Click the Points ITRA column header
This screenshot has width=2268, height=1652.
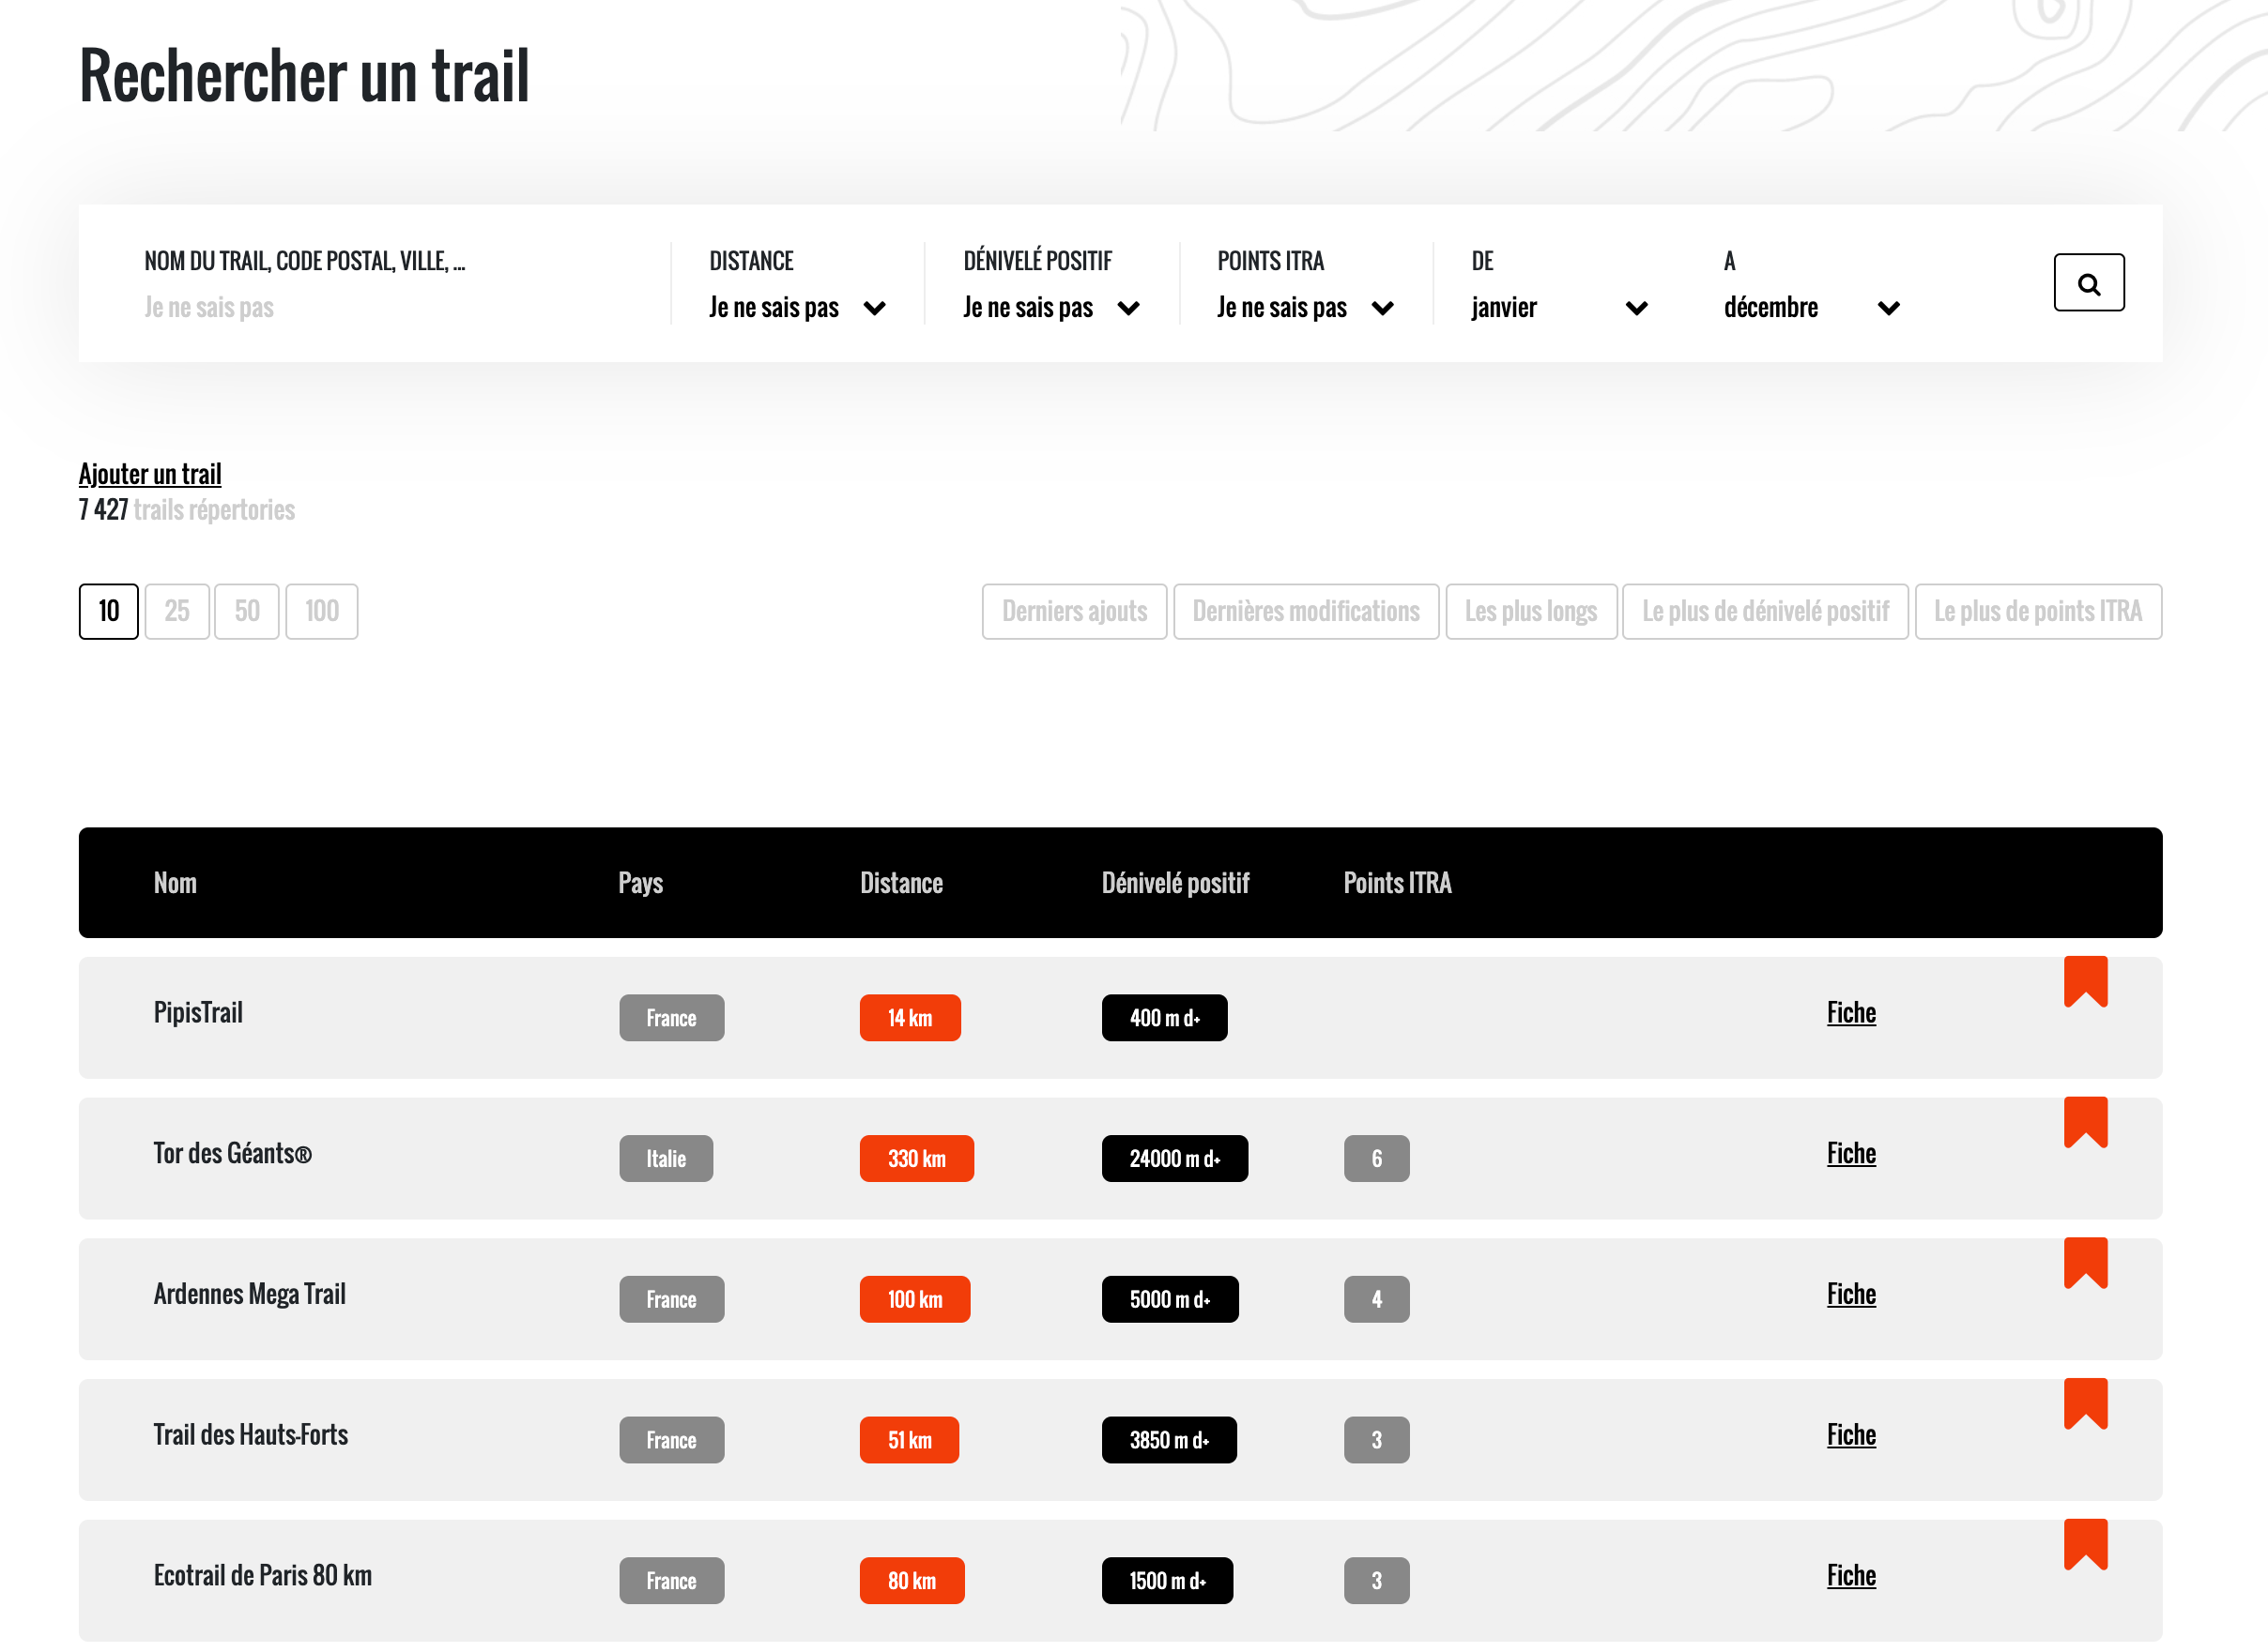(1398, 883)
